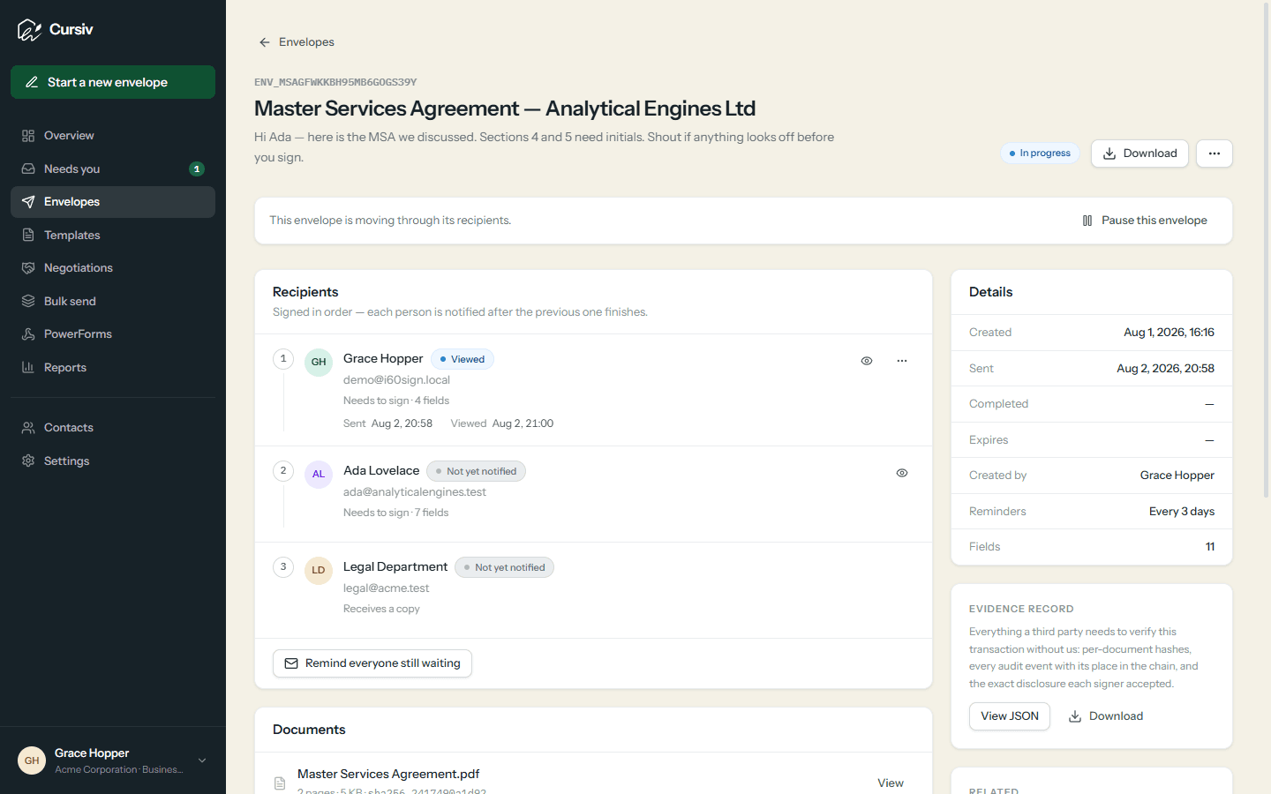Click the Contacts people icon
The width and height of the screenshot is (1271, 794).
click(28, 428)
